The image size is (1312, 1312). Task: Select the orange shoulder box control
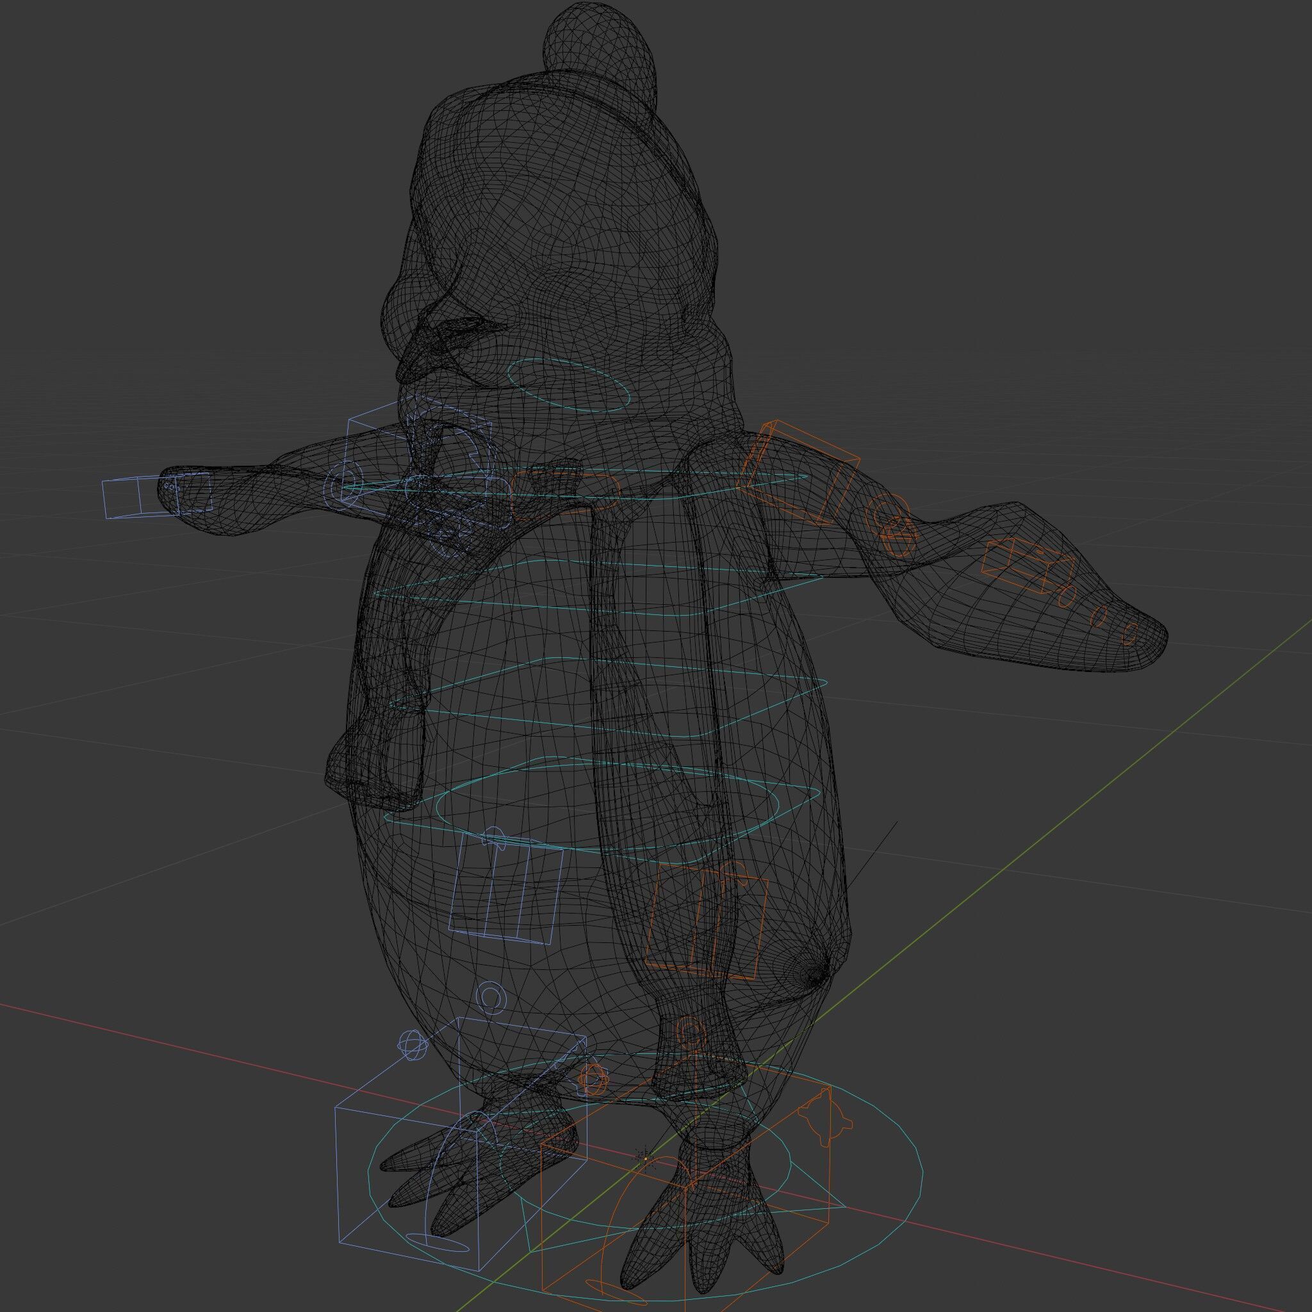[x=799, y=473]
